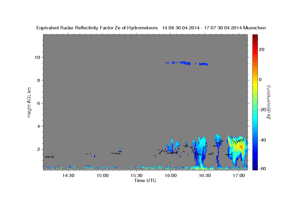Image resolution: width=306 pixels, height=204 pixels.
Task: Click the dark red top of the colorbar
Action: click(255, 37)
